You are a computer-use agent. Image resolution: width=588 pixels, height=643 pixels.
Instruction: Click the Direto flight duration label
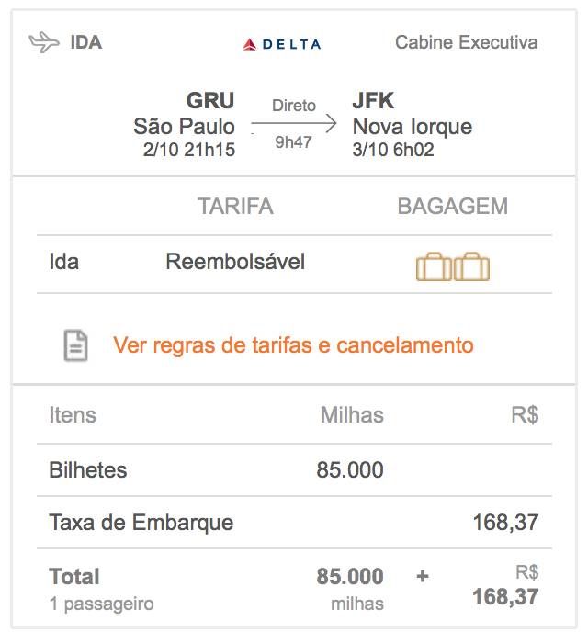point(294,106)
